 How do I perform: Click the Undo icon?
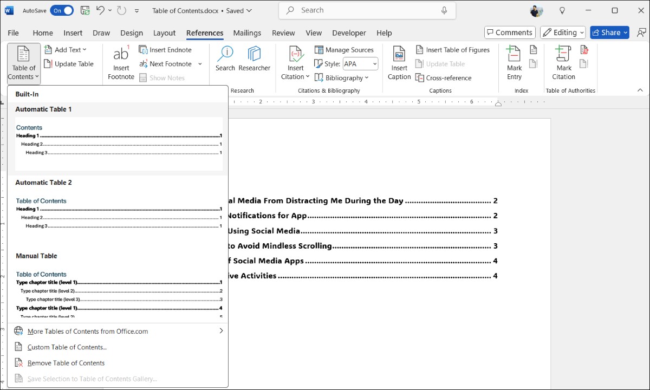(x=100, y=10)
